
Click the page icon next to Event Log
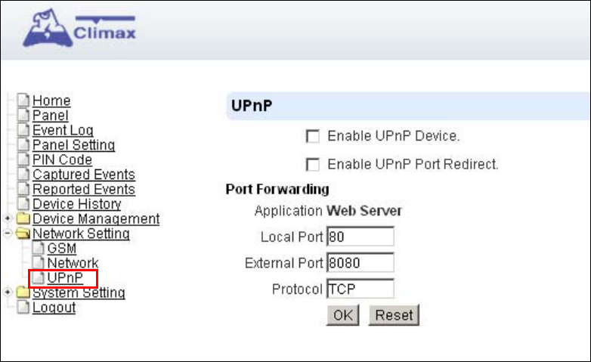(23, 130)
